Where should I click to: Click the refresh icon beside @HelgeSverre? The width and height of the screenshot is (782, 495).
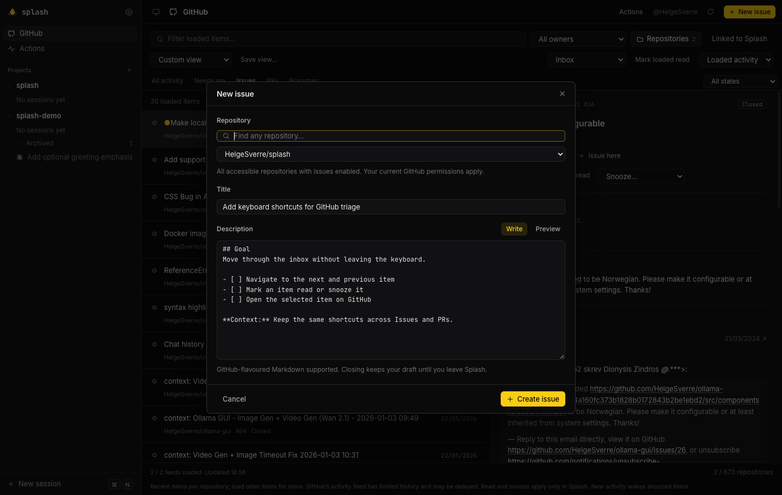point(710,12)
